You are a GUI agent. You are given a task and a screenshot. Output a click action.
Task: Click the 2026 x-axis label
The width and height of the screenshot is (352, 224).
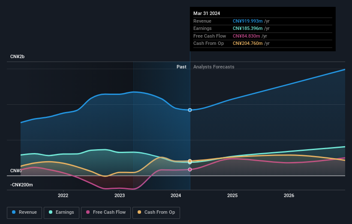click(x=289, y=195)
